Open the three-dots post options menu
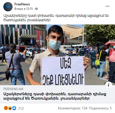 click(108, 6)
